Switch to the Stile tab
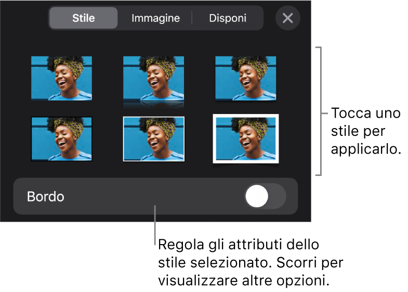This screenshot has width=408, height=292. (83, 18)
